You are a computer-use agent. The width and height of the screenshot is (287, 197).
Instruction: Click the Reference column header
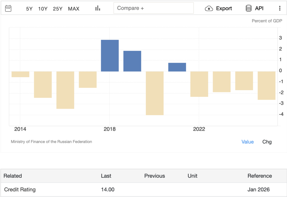tap(260, 176)
